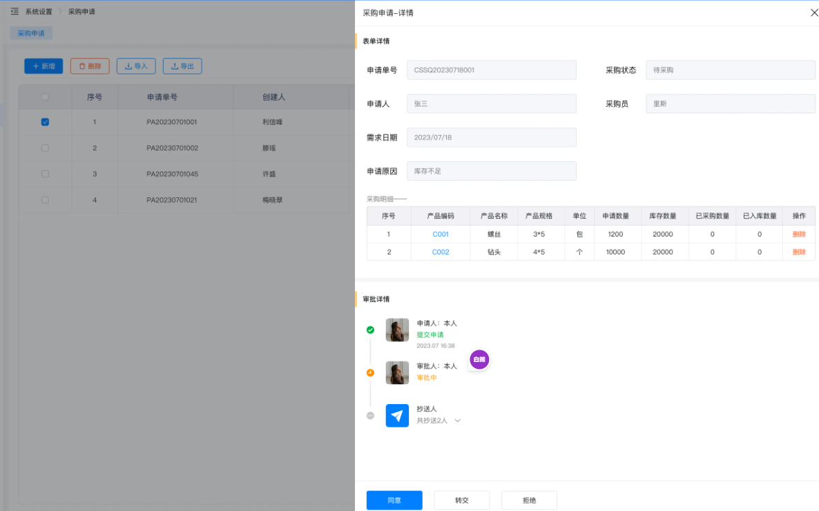Click the 申请单号 input field
819x511 pixels.
point(492,70)
